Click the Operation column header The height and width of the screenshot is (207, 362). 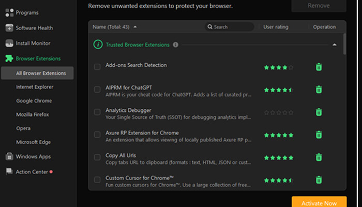point(324,27)
